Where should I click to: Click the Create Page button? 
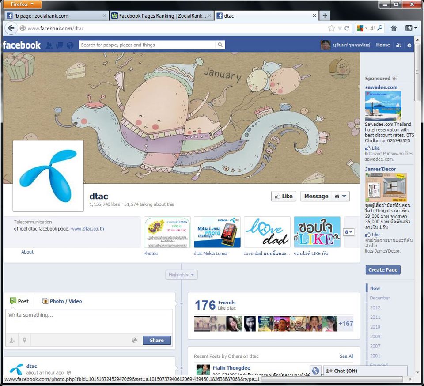(x=383, y=270)
